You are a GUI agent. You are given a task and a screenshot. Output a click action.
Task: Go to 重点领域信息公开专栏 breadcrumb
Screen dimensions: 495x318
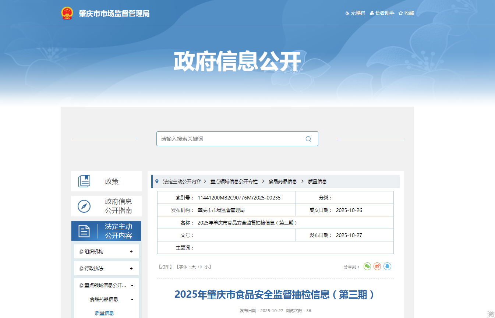234,181
